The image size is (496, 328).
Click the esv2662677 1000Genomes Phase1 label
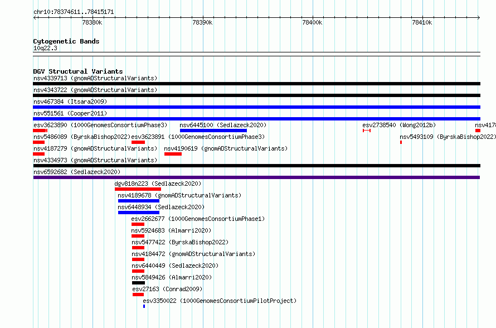click(198, 219)
